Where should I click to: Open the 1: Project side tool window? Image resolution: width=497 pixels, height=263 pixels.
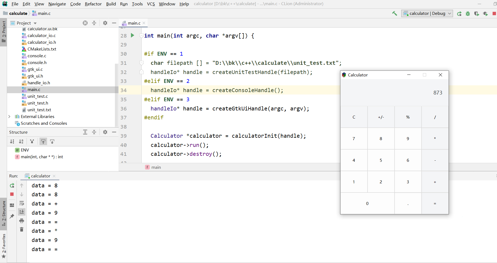(4, 32)
